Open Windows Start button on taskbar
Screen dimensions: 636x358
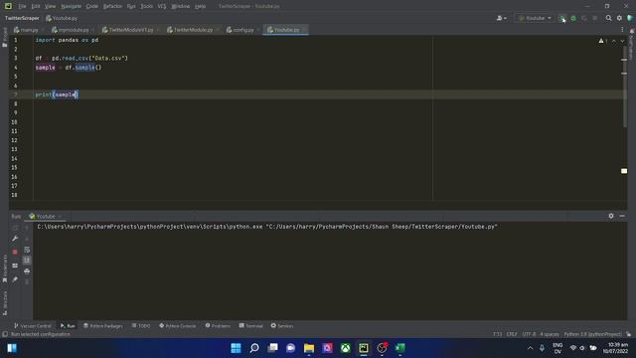point(236,348)
